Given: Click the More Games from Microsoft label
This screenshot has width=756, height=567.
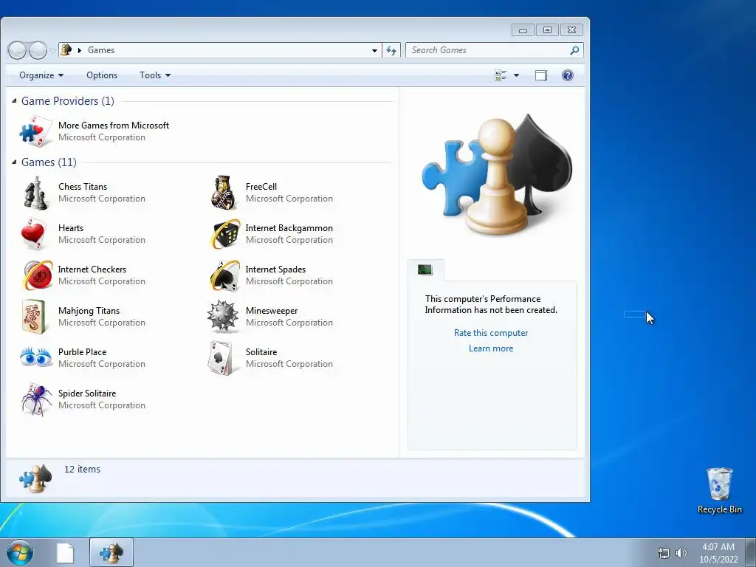Looking at the screenshot, I should 113,126.
